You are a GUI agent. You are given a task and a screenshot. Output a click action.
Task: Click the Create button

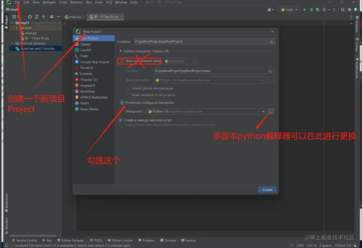pos(267,190)
